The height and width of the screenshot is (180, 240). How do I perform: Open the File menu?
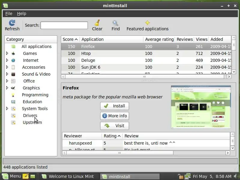coord(9,13)
